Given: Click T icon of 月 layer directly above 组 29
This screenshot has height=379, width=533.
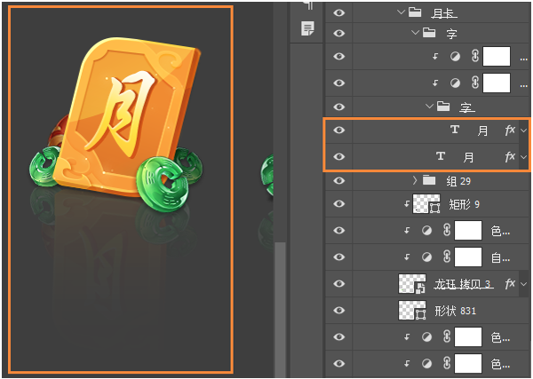Looking at the screenshot, I should [441, 156].
